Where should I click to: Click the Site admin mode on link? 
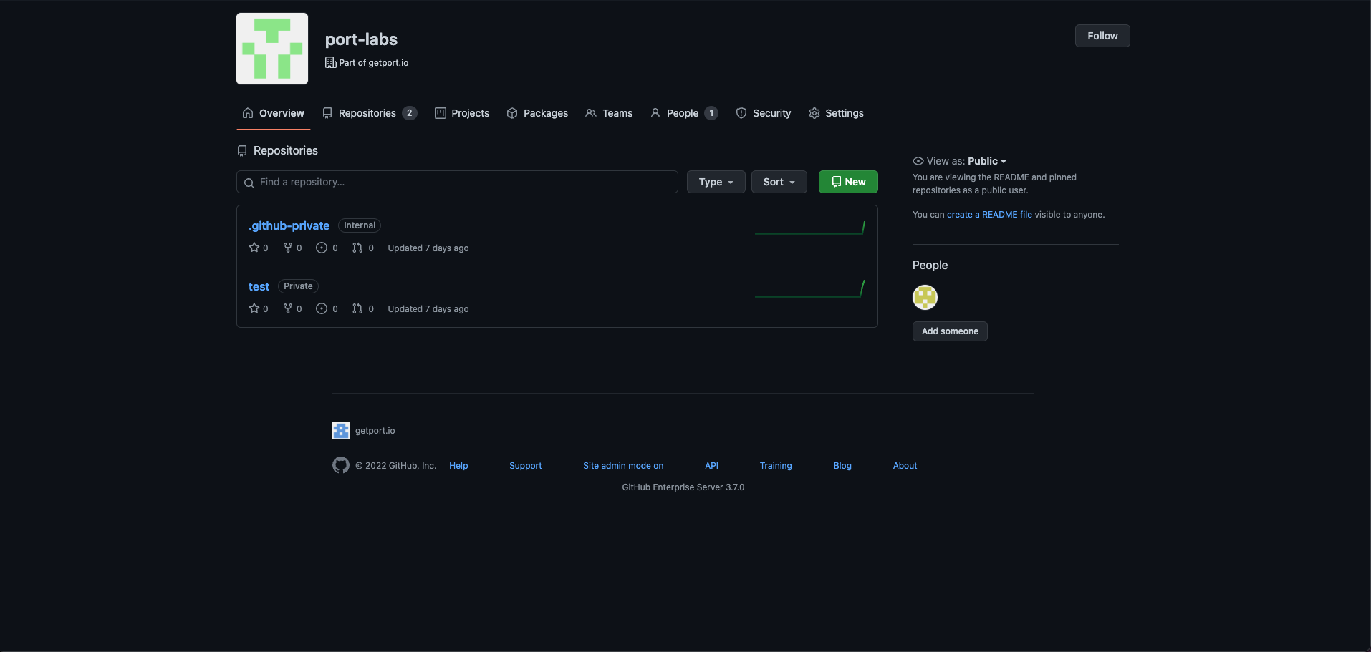[x=623, y=466]
